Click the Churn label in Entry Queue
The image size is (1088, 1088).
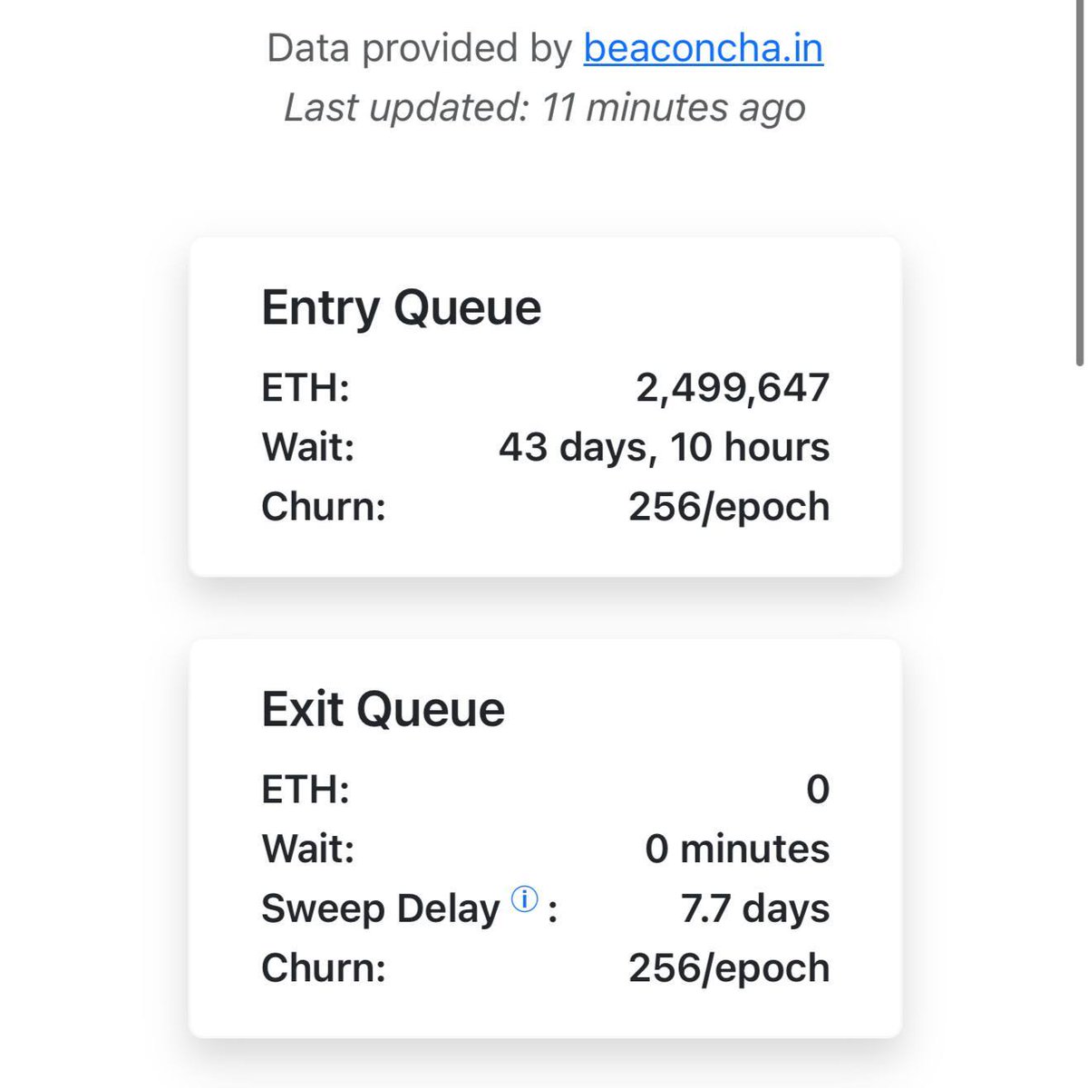coord(324,507)
